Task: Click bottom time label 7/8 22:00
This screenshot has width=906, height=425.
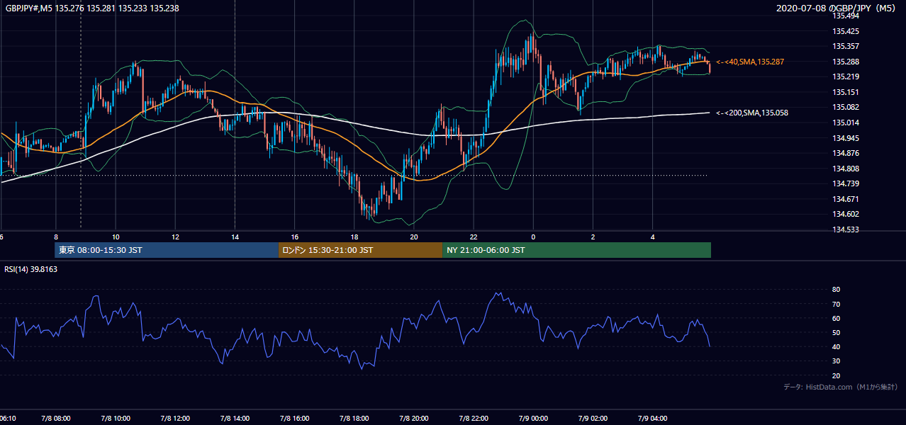Action: pyautogui.click(x=474, y=419)
